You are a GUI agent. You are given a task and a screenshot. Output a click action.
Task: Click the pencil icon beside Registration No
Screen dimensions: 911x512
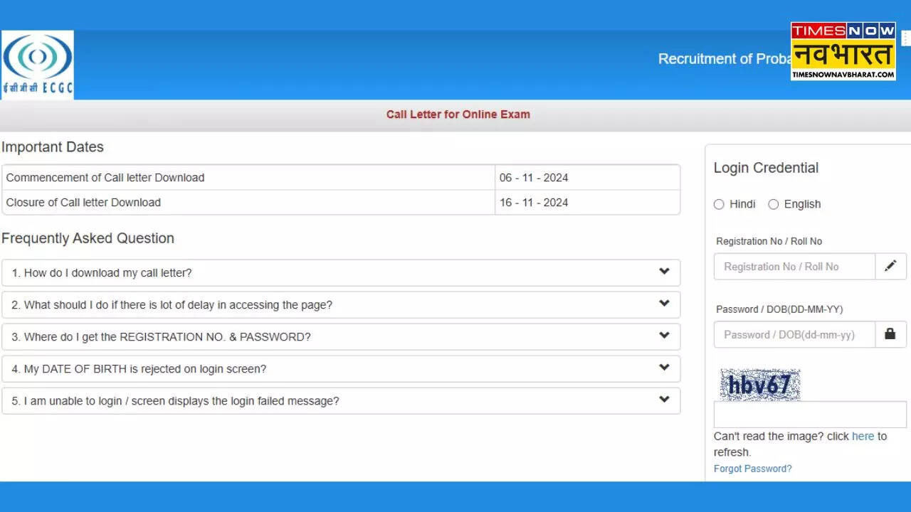pos(890,266)
